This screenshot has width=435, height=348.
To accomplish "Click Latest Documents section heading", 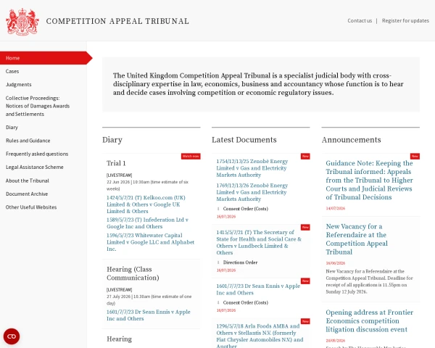I will [x=244, y=140].
